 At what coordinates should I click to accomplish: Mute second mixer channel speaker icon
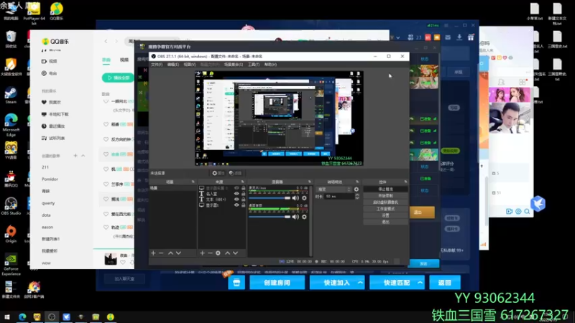(295, 217)
